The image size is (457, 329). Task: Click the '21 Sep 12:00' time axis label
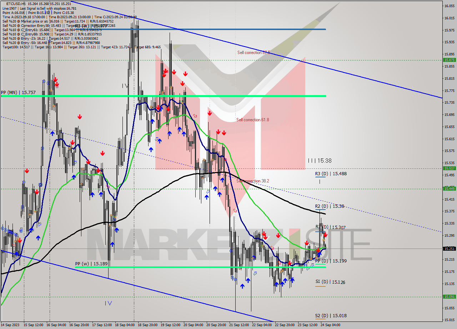click(239, 325)
